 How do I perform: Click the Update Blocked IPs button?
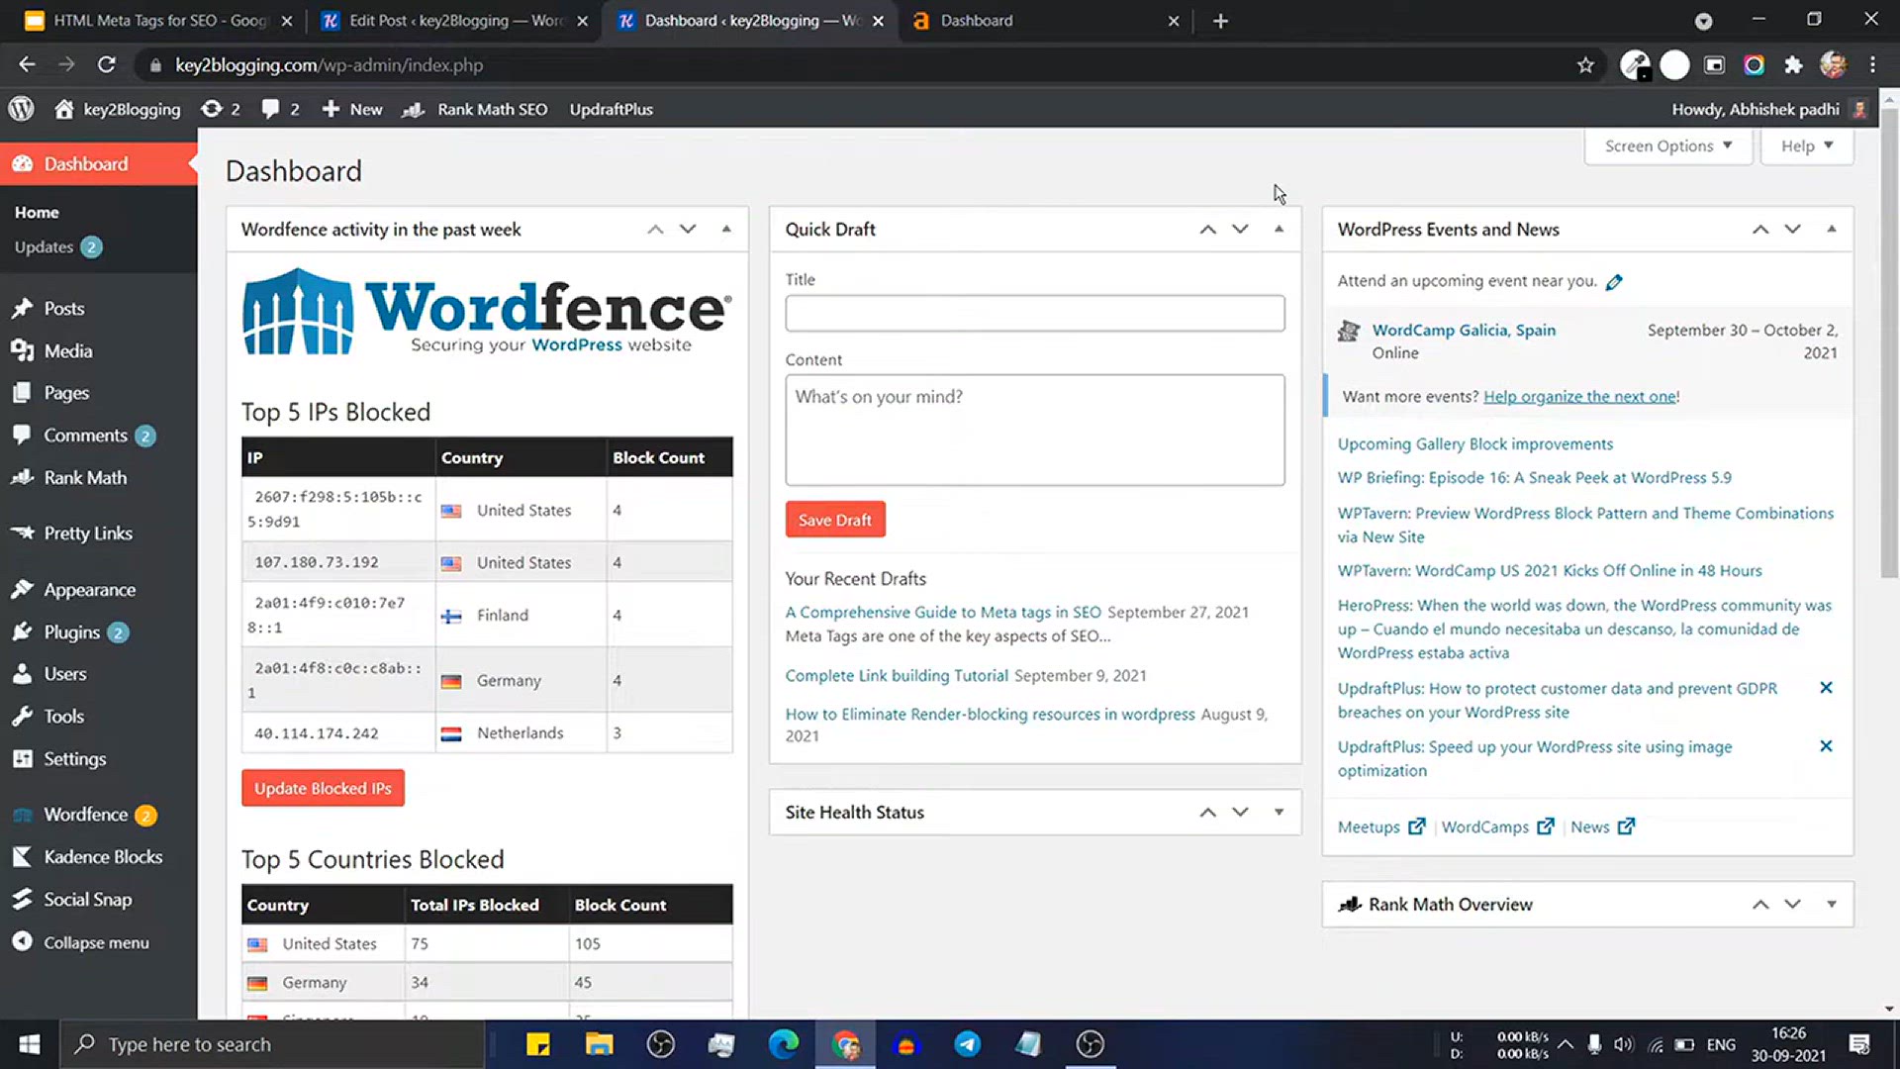(323, 788)
